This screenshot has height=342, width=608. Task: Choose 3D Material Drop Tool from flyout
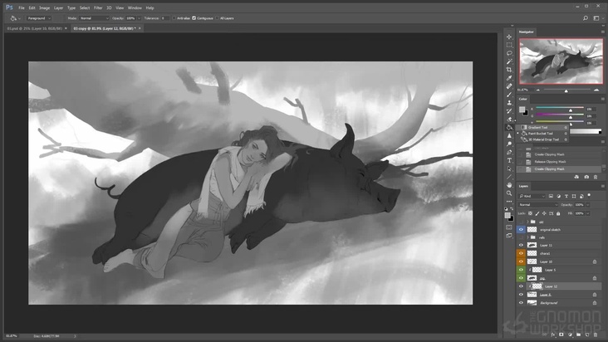[543, 139]
